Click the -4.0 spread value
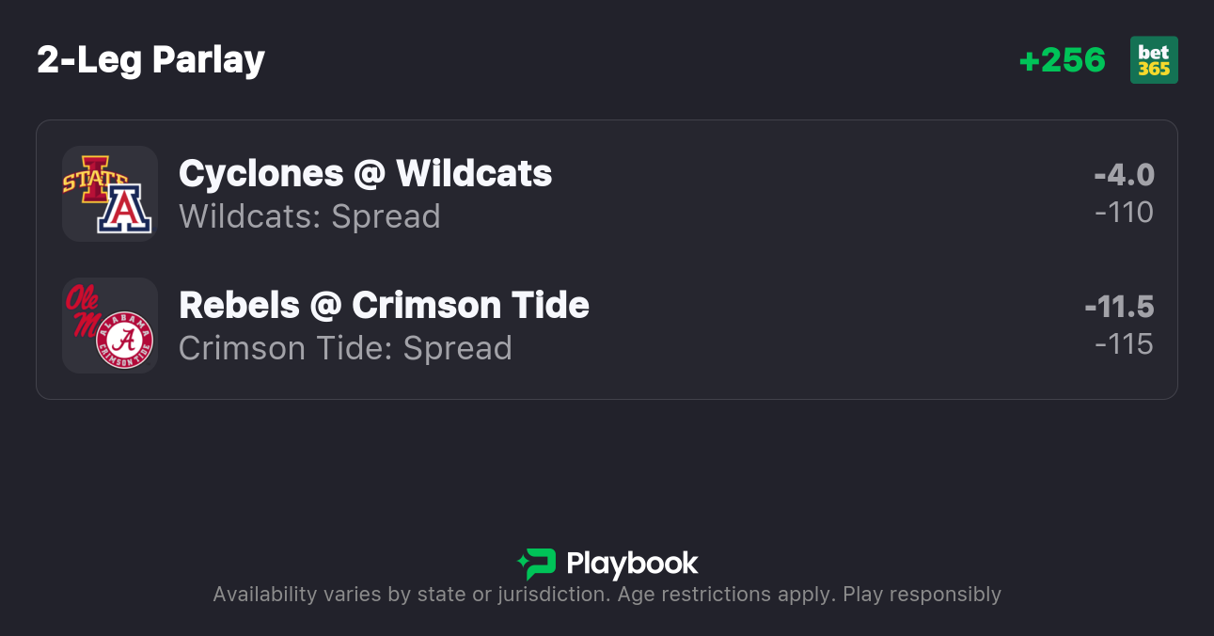 coord(1124,175)
